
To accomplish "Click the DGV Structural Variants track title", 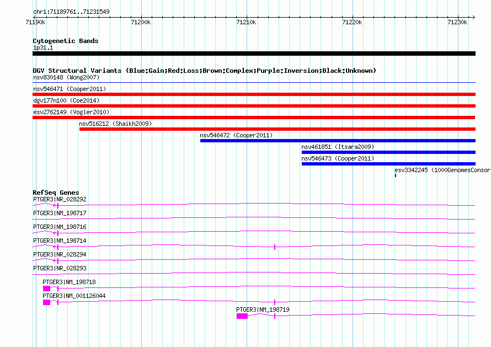I will (205, 71).
